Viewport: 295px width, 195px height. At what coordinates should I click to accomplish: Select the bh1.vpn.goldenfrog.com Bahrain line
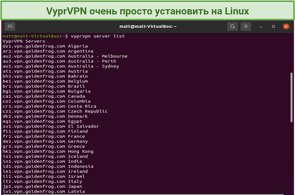(x=45, y=76)
